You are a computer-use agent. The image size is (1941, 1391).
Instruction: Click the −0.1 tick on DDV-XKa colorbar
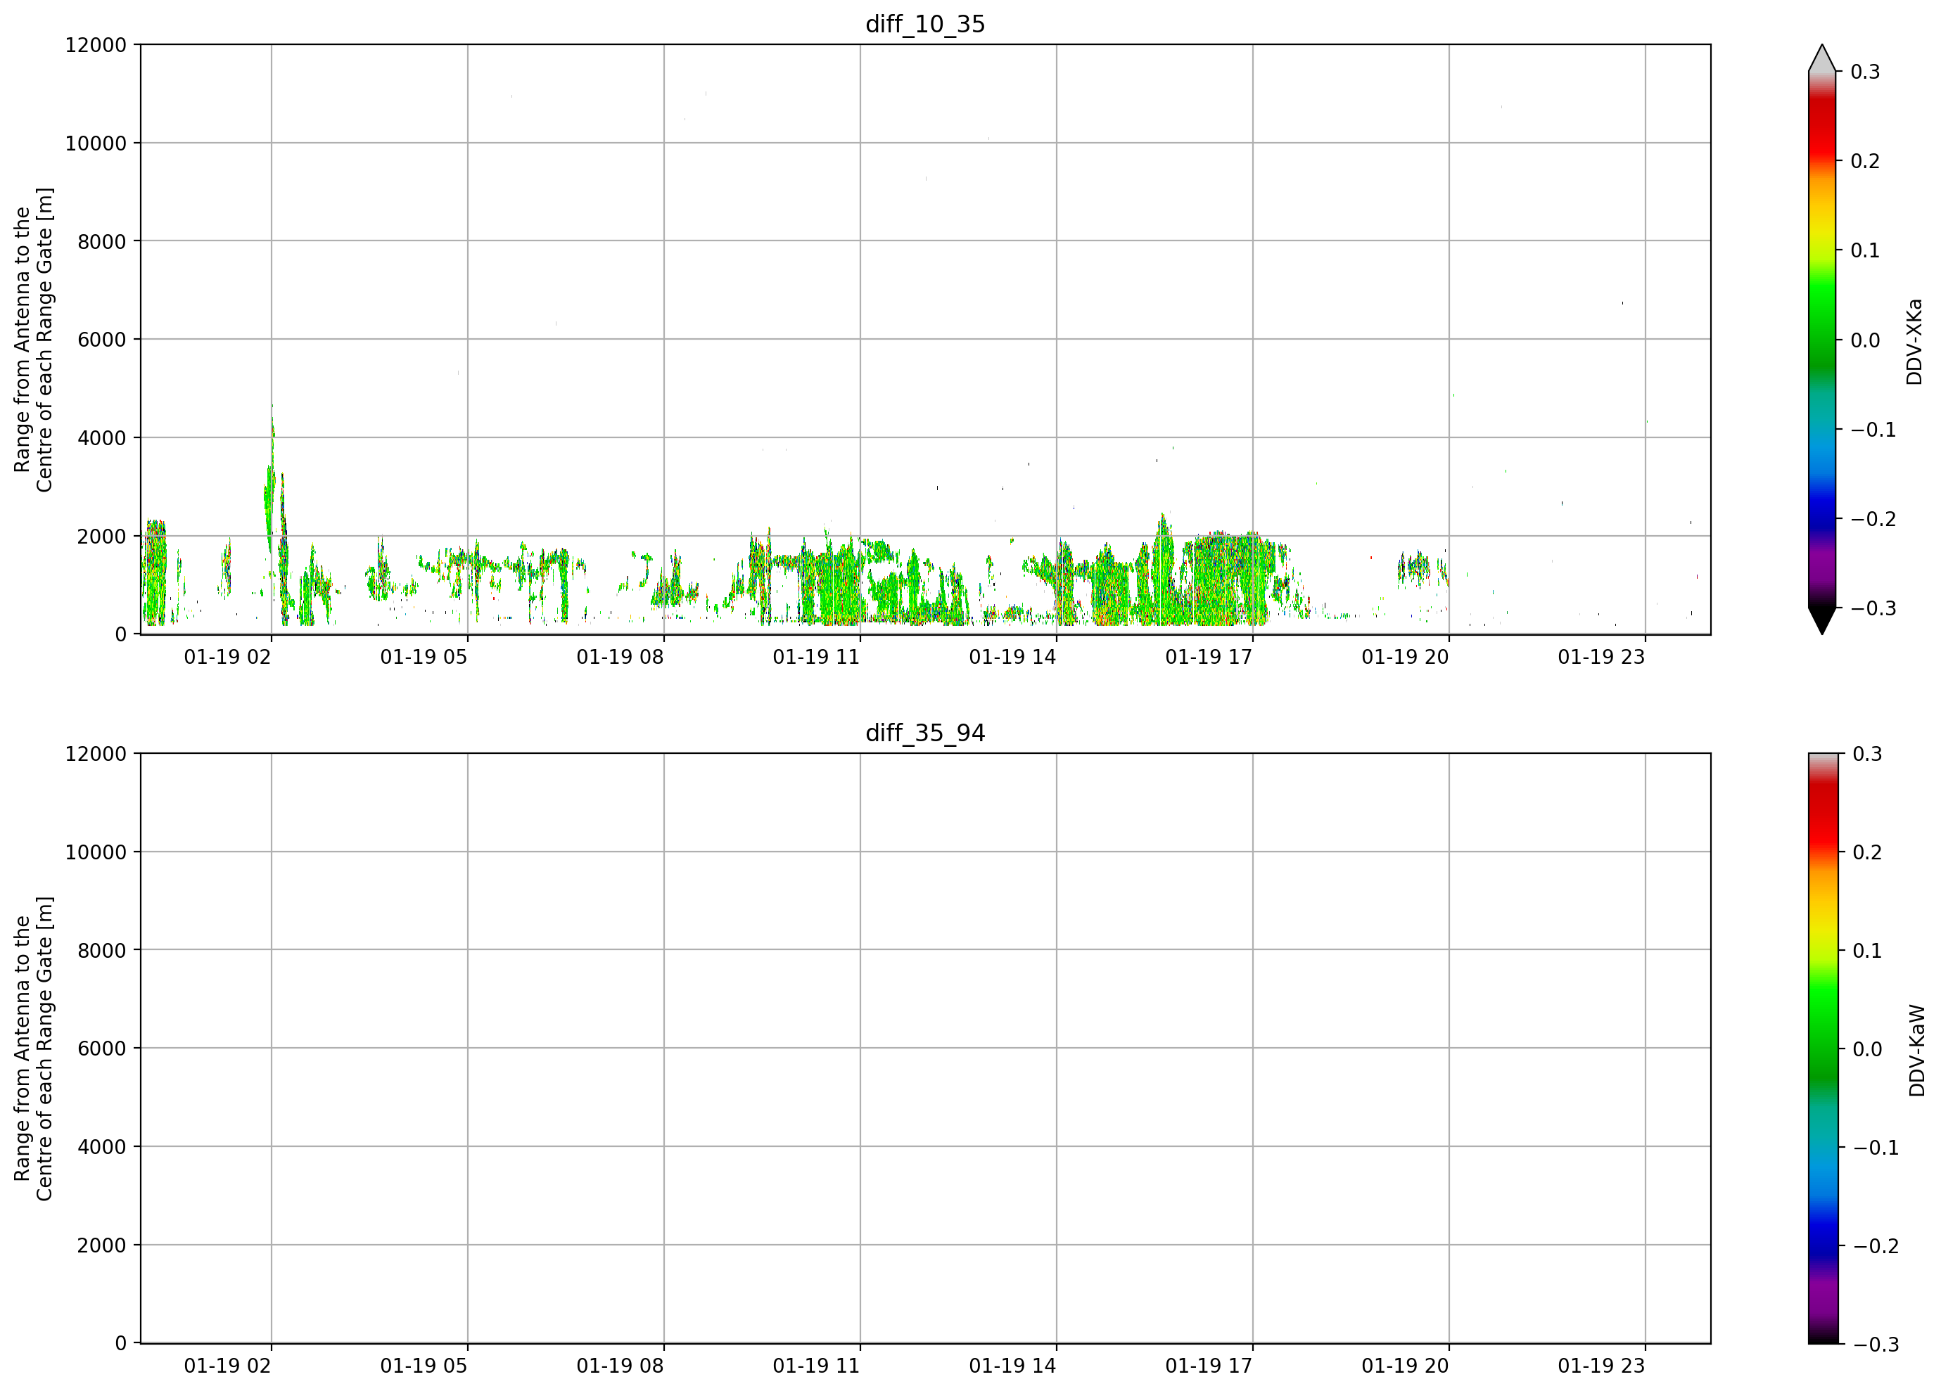pyautogui.click(x=1873, y=430)
